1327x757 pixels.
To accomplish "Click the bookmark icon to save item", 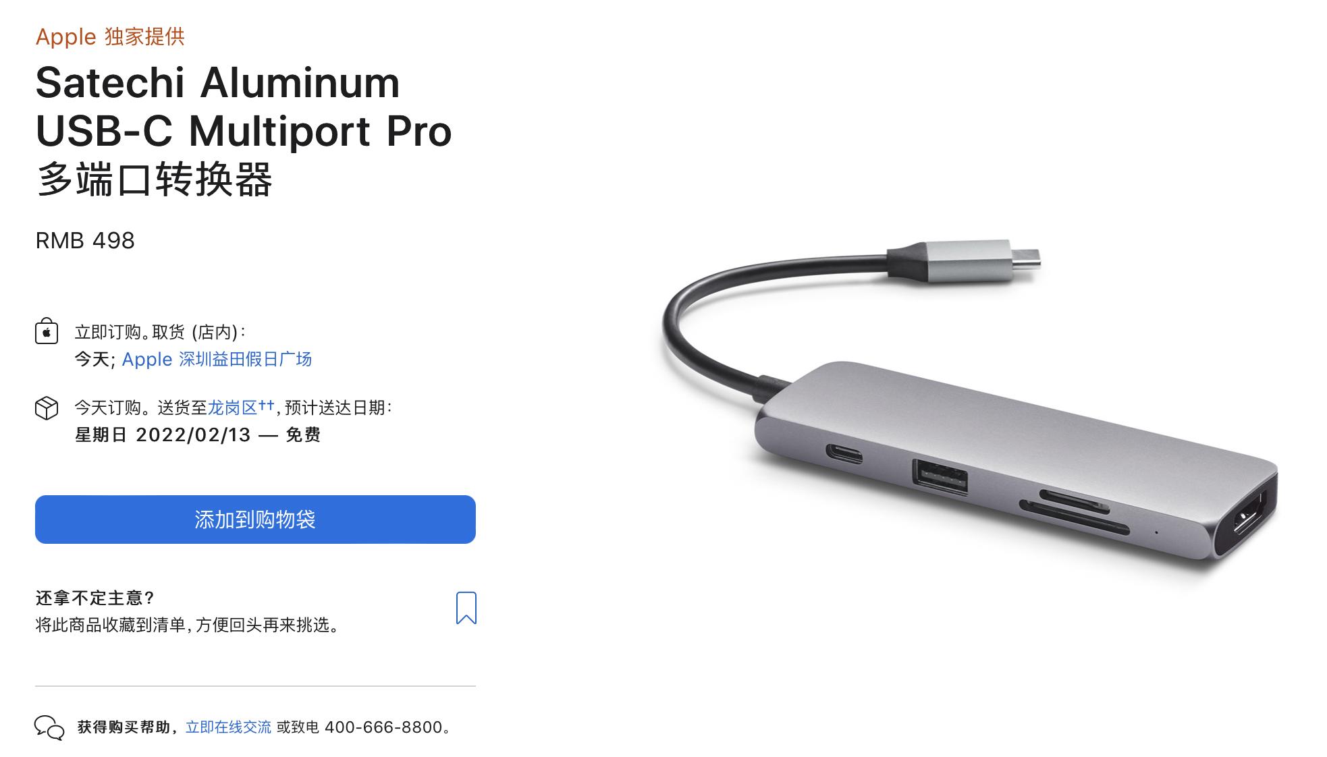I will tap(466, 608).
